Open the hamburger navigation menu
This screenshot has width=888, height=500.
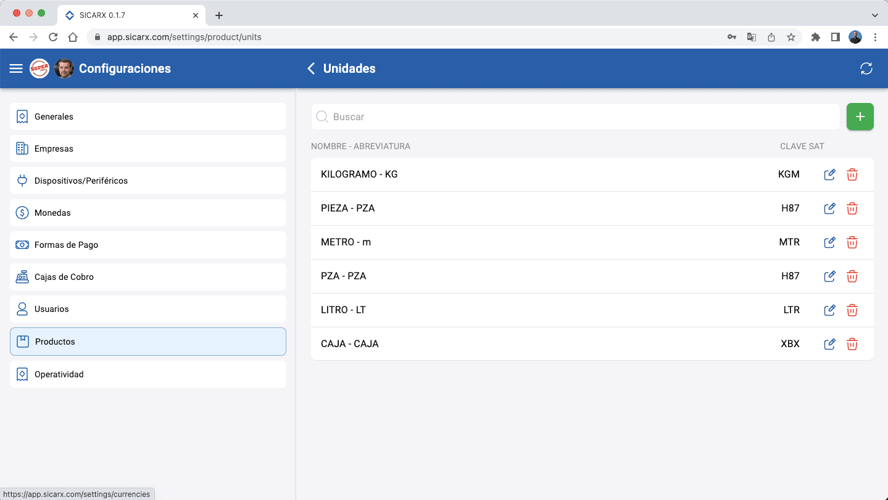pos(16,68)
